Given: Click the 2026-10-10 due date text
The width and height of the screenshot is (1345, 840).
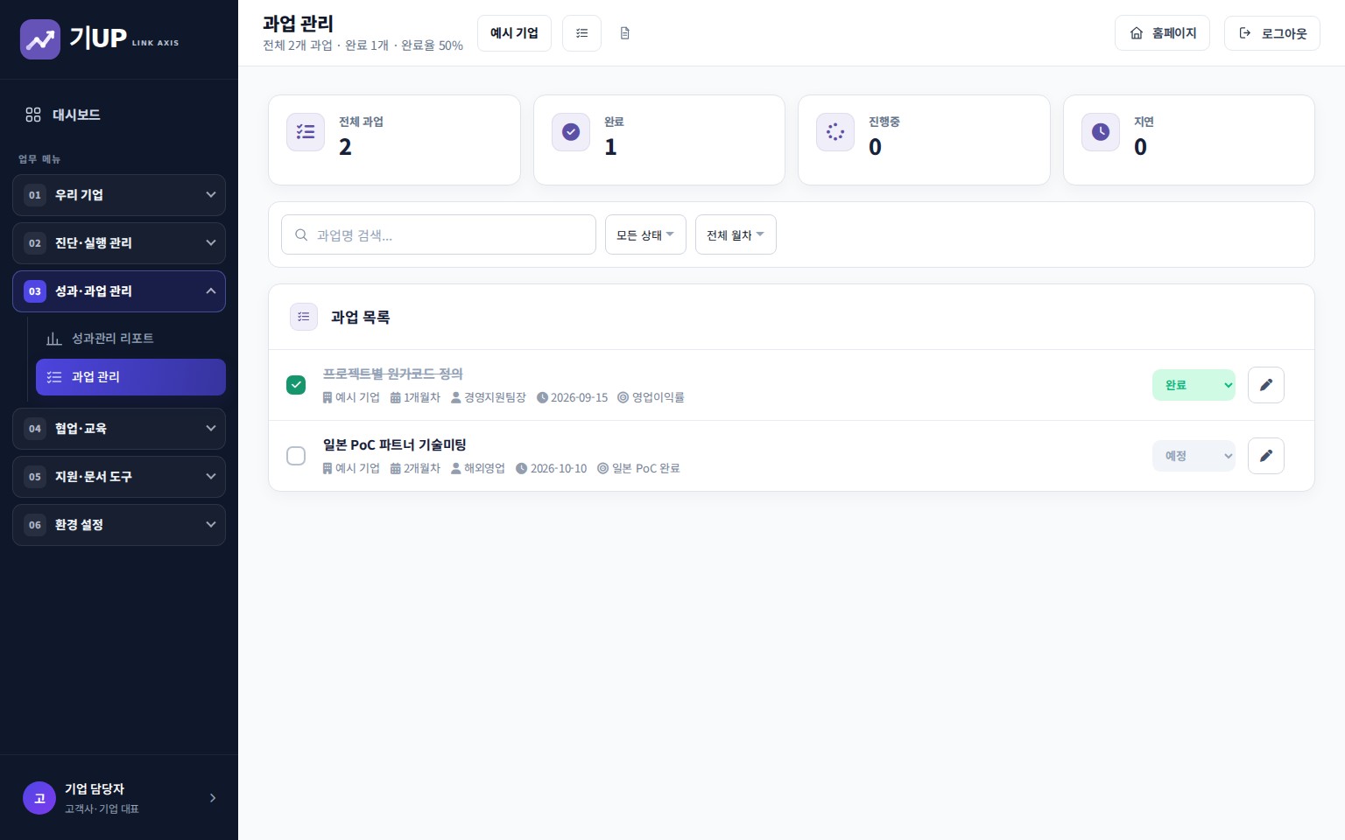Looking at the screenshot, I should coord(559,468).
